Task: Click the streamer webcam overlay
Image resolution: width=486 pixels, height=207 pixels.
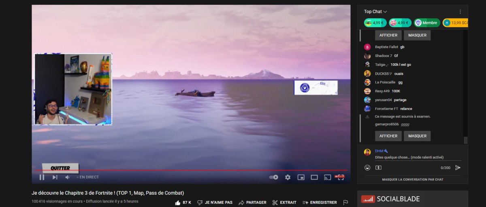Action: (73, 89)
